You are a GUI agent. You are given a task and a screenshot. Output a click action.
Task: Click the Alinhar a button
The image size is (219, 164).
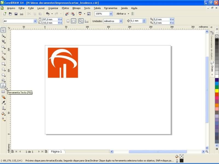tap(121, 14)
